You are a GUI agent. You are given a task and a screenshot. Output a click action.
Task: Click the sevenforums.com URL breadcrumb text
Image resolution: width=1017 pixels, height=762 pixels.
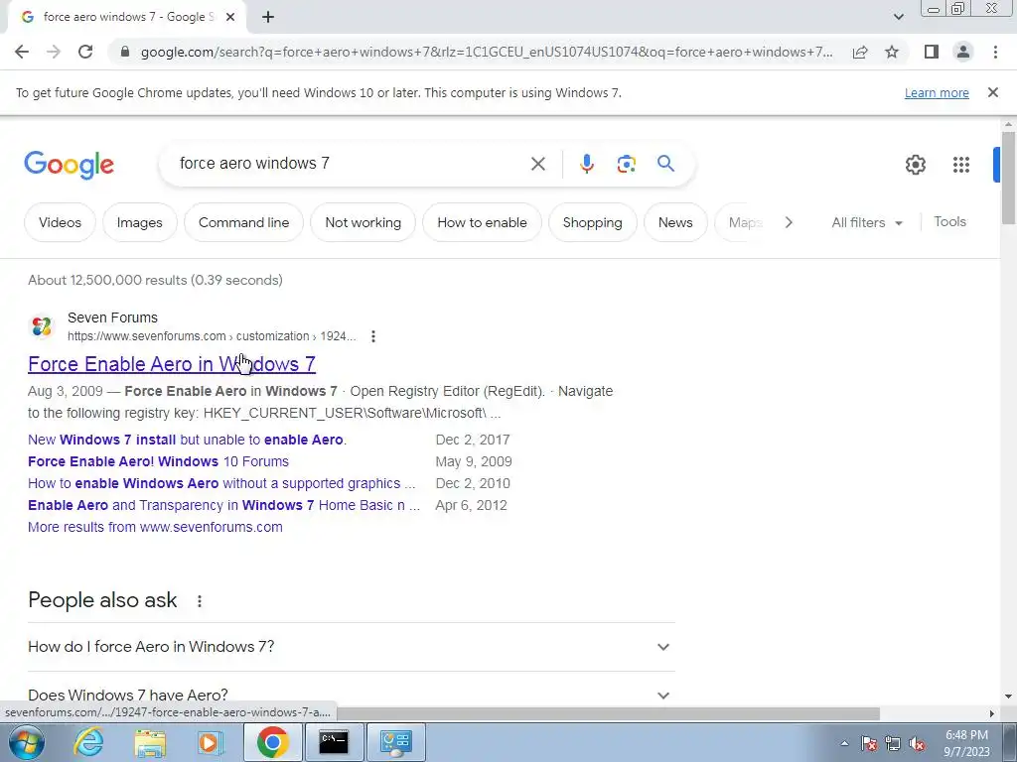(212, 336)
